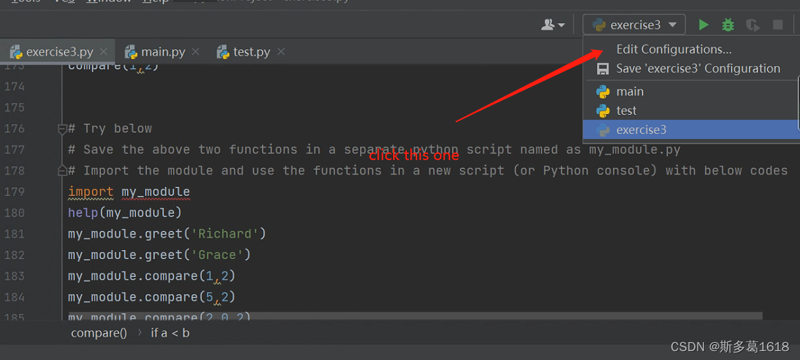Click the 'import' keyword on line 179
This screenshot has height=360, width=800.
tap(91, 192)
